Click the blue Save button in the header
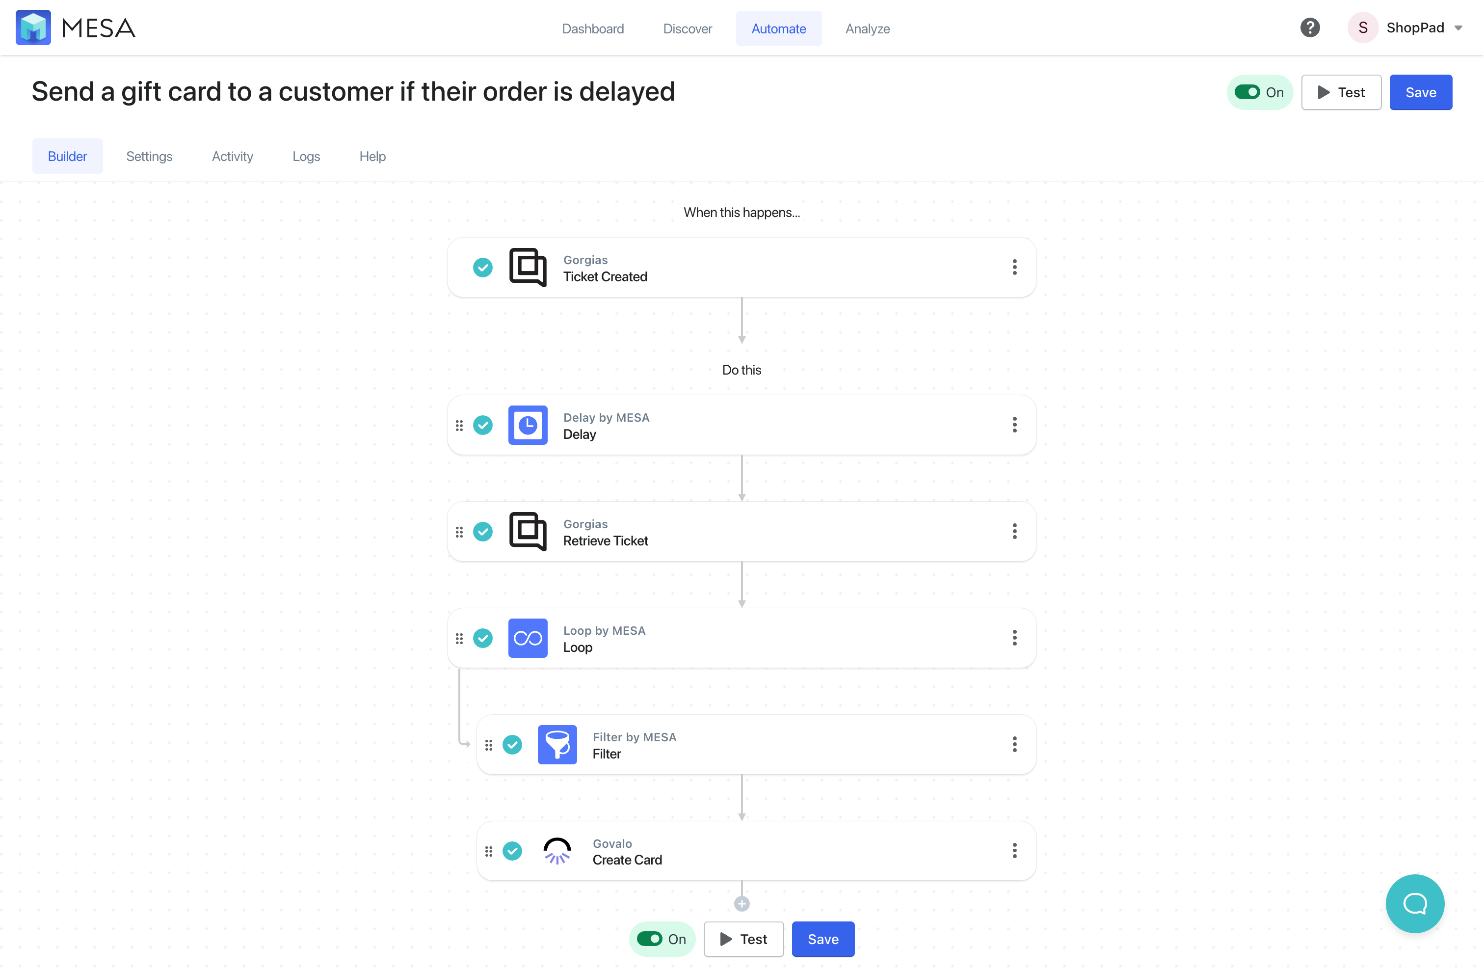1484x973 pixels. [1420, 92]
